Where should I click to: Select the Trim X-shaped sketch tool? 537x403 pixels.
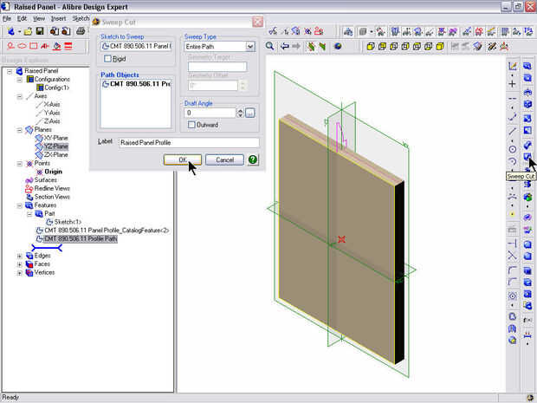513,256
